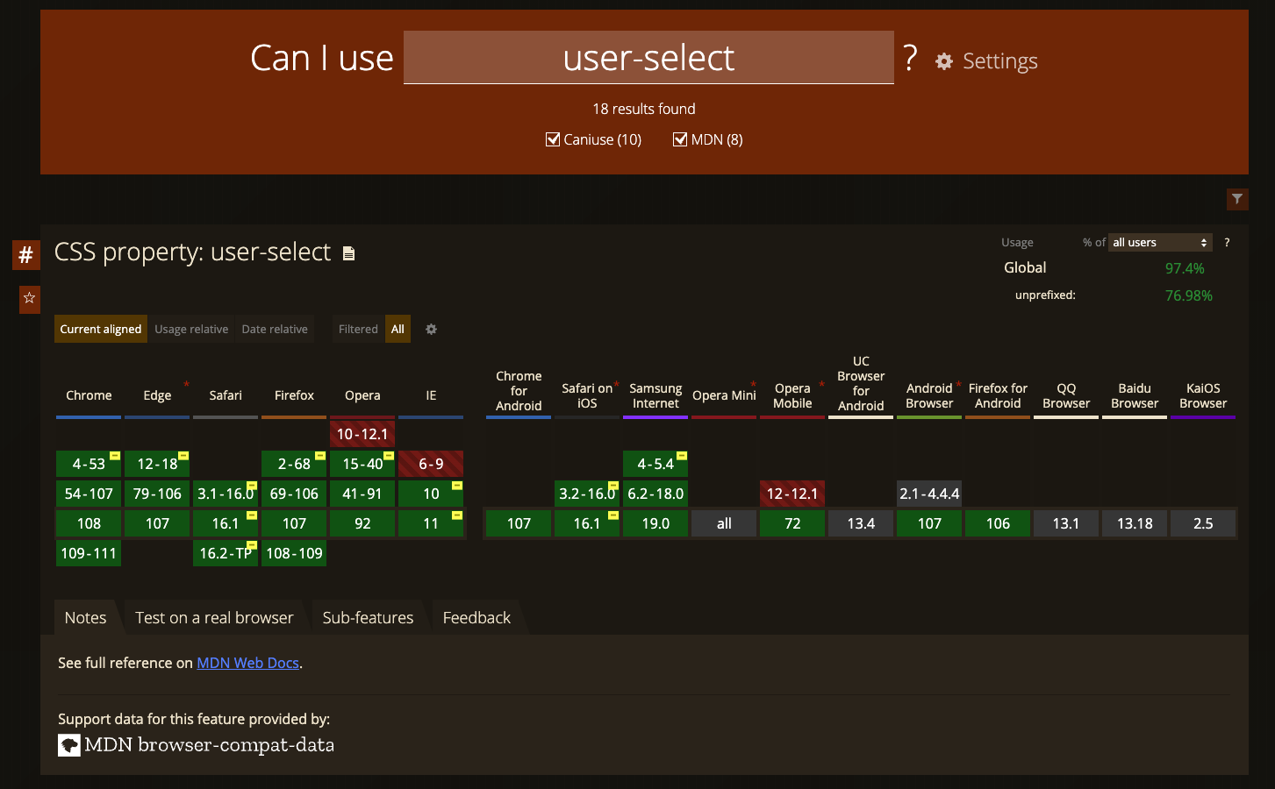
Task: Open the Notes tab
Action: pyautogui.click(x=85, y=617)
